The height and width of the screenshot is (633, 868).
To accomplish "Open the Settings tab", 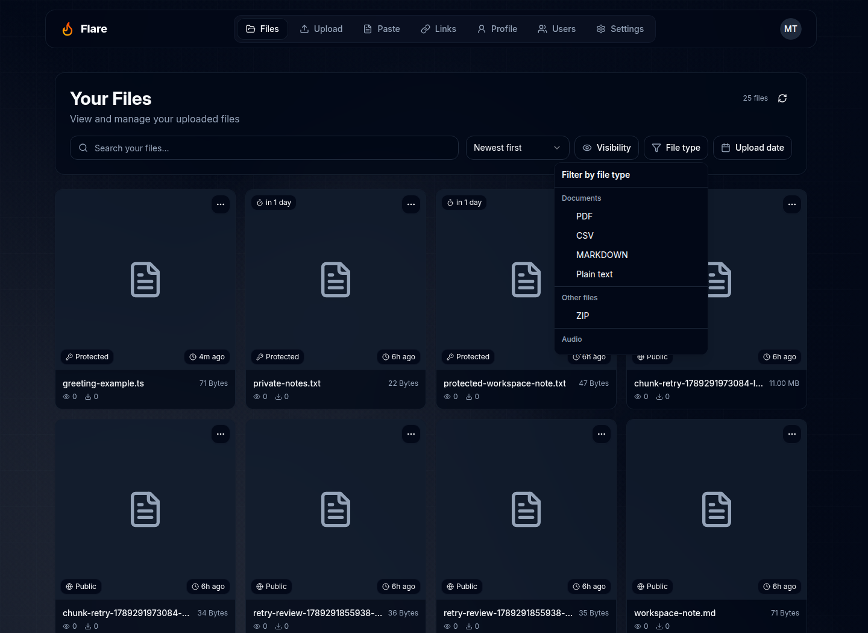I will [620, 29].
